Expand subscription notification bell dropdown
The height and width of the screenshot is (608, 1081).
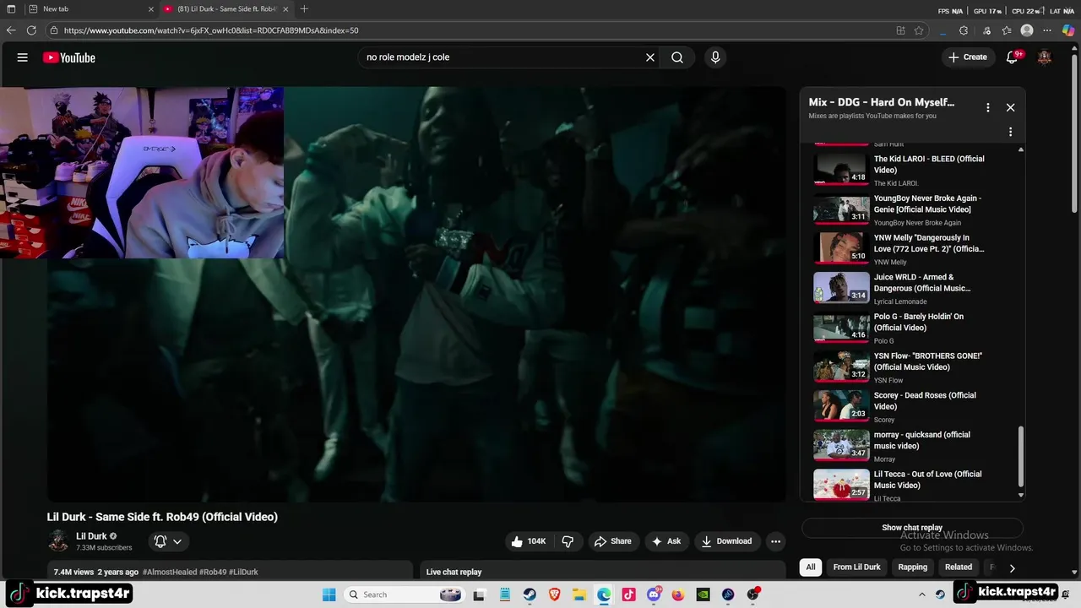[x=167, y=541]
